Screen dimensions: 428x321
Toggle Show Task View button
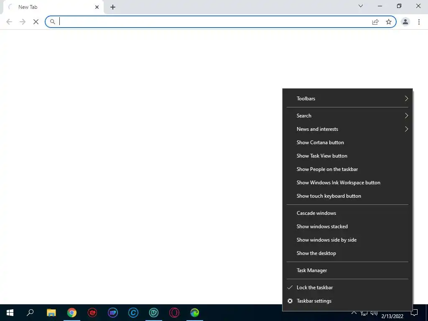click(x=347, y=156)
